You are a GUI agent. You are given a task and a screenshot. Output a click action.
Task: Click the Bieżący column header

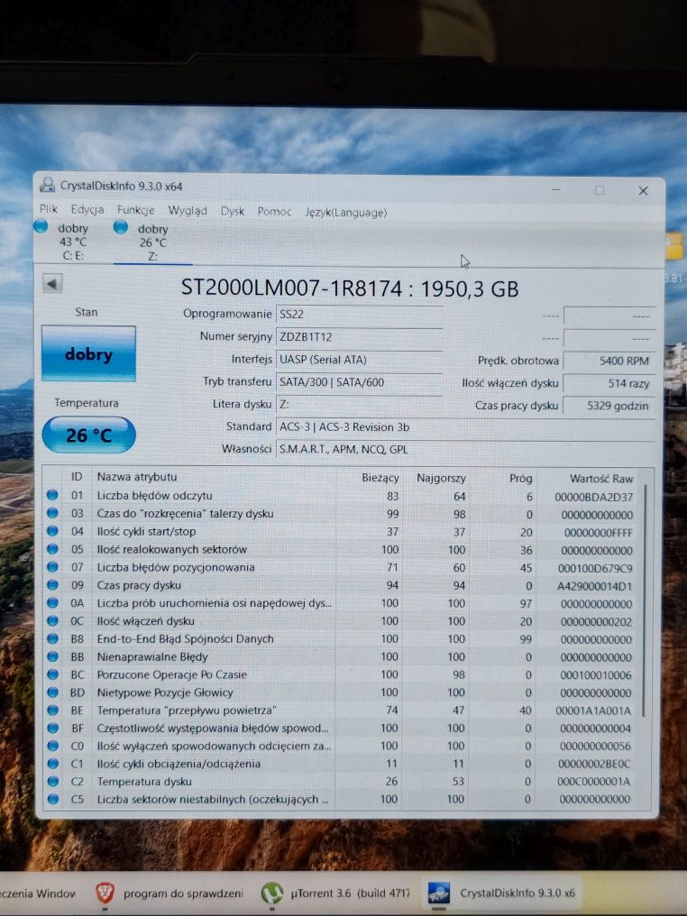tap(380, 477)
